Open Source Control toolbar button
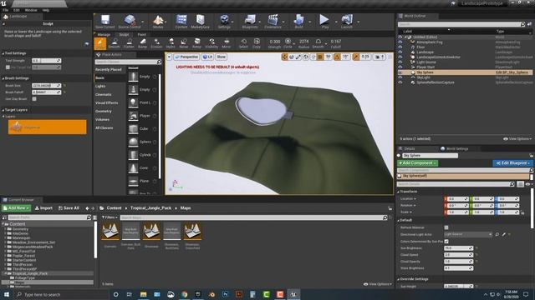 tap(130, 22)
